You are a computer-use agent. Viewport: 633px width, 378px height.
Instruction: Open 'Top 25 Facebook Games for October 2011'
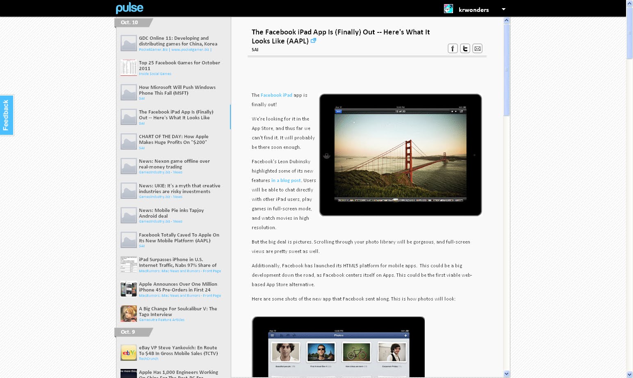pyautogui.click(x=179, y=66)
